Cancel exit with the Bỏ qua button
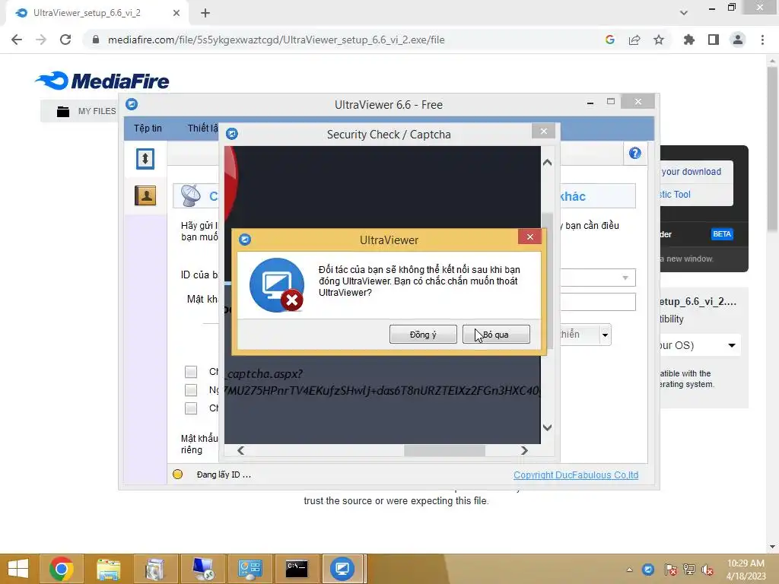This screenshot has width=779, height=584. 496,335
